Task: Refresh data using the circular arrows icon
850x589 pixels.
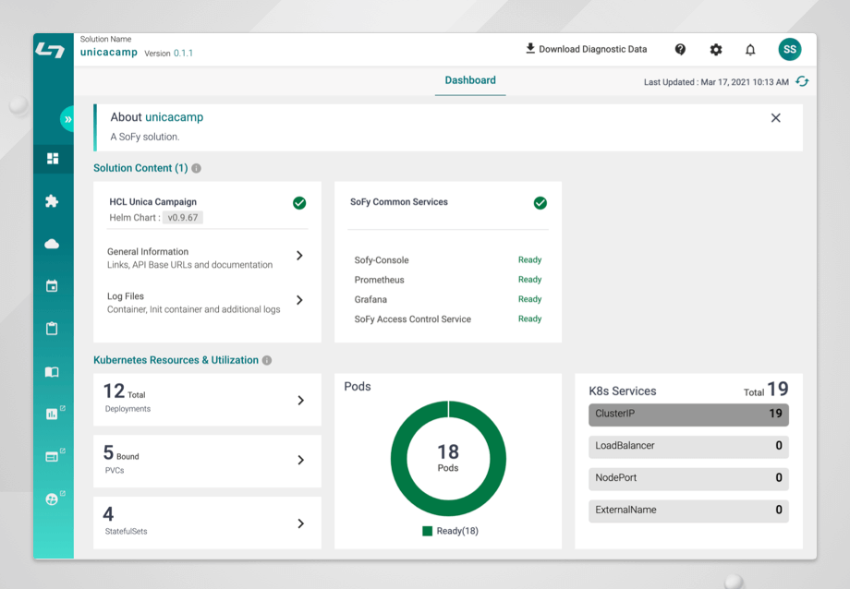Action: coord(803,81)
